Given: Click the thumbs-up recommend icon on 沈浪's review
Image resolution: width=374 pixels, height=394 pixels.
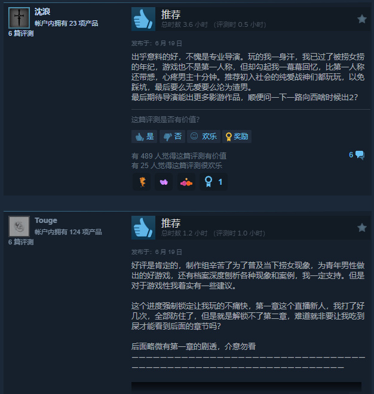Looking at the screenshot, I should point(143,19).
